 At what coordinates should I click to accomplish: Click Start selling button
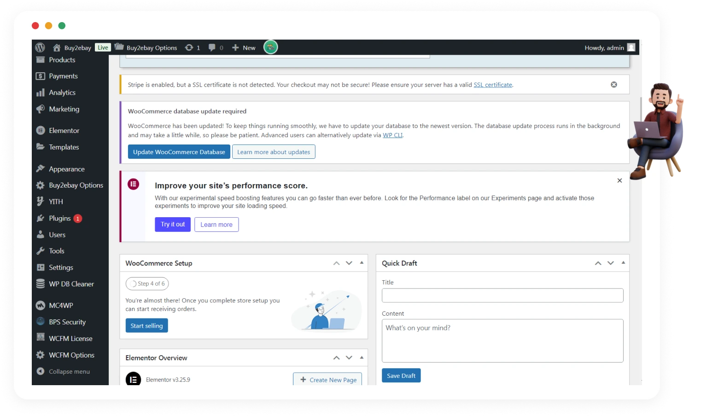(x=146, y=325)
